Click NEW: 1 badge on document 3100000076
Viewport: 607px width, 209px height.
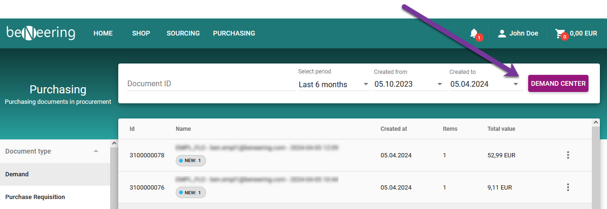[x=190, y=193]
